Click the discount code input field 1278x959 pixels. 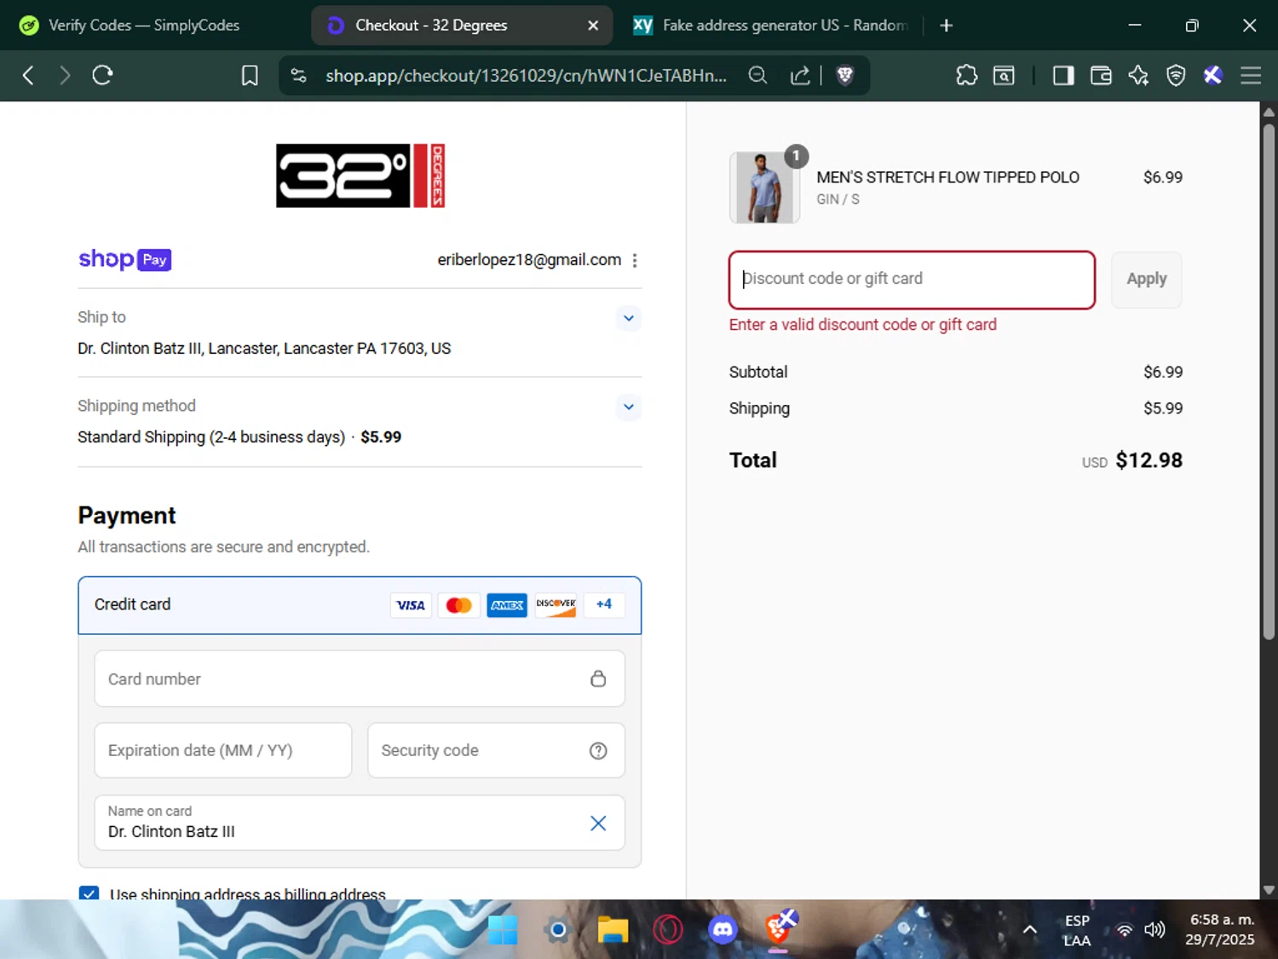coord(912,280)
